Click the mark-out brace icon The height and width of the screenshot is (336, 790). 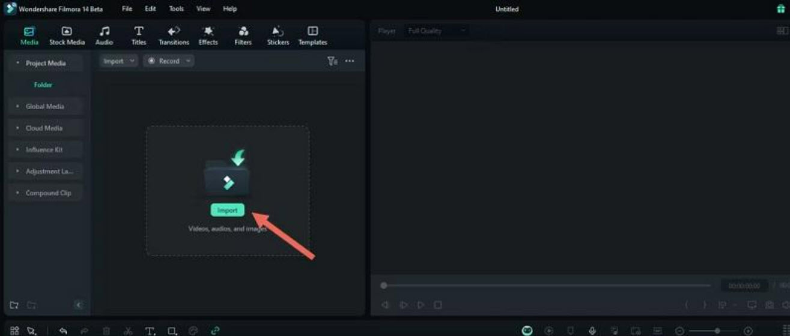[x=704, y=305]
